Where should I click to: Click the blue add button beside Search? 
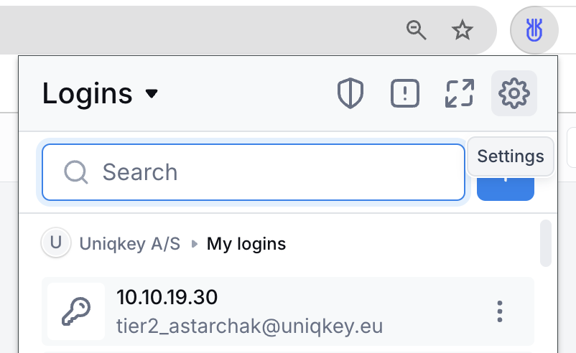506,187
